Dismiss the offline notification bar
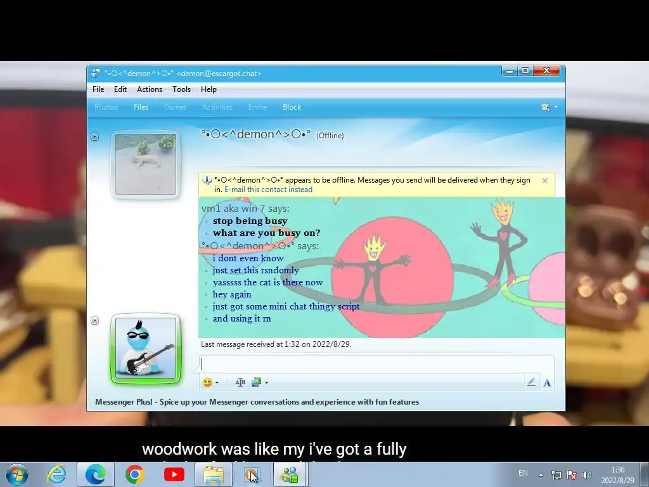 click(544, 181)
